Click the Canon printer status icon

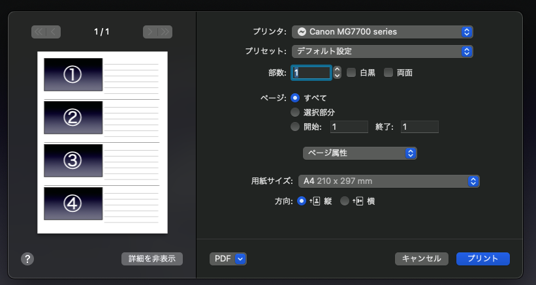[x=302, y=32]
